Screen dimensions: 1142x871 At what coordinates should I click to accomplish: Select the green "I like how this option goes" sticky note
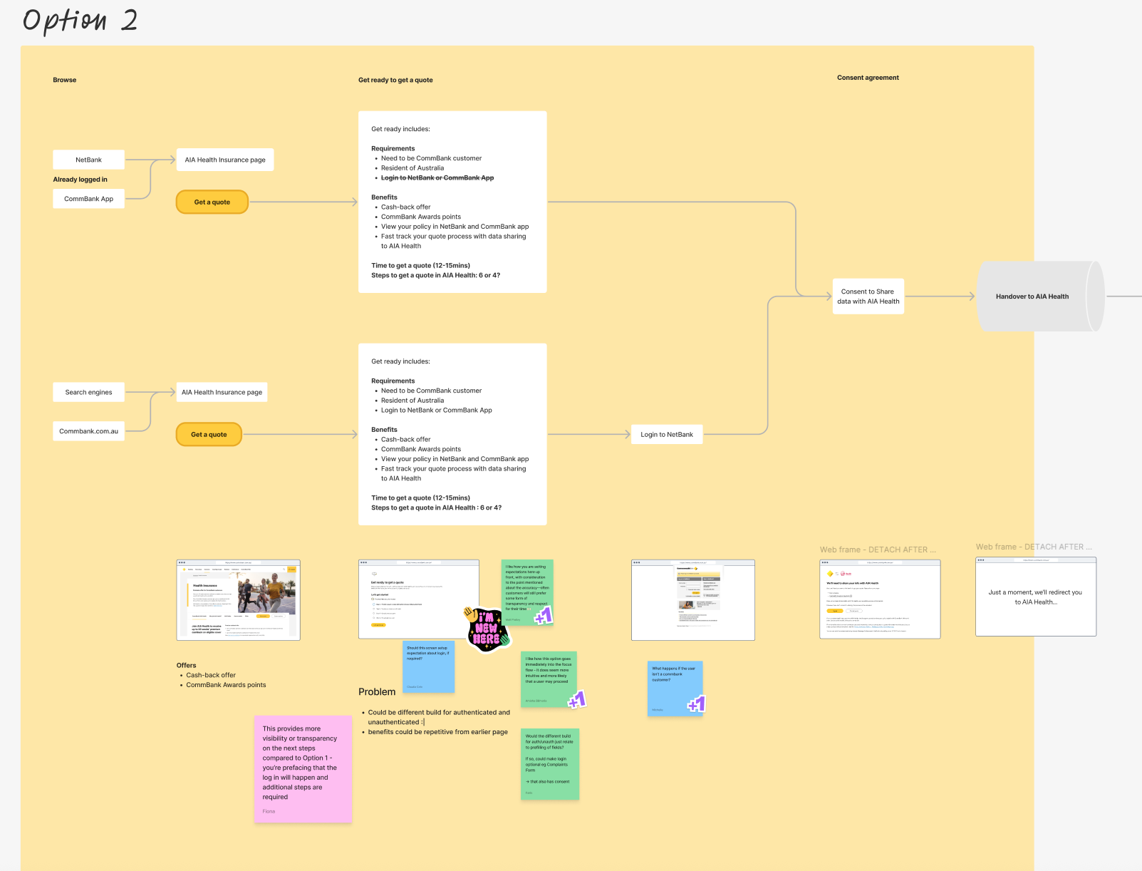[x=549, y=679]
